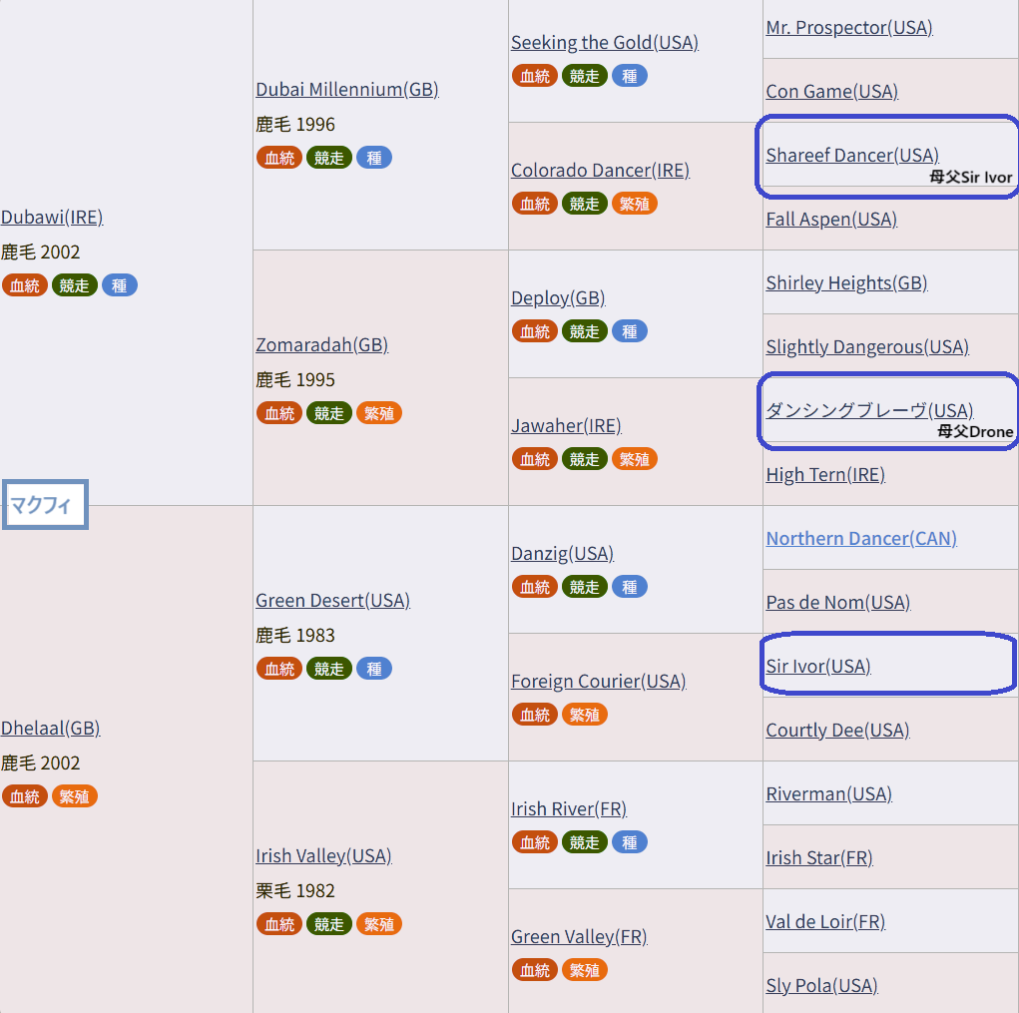Viewport: 1019px width, 1013px height.
Task: Open the Jawaher(IRE) link
Action: [565, 425]
